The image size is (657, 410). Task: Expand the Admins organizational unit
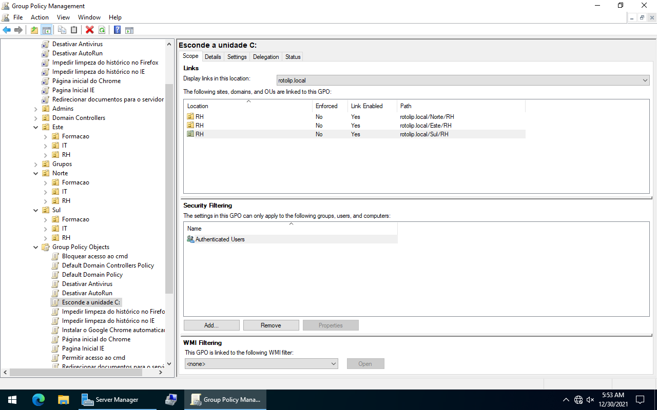[x=36, y=109]
